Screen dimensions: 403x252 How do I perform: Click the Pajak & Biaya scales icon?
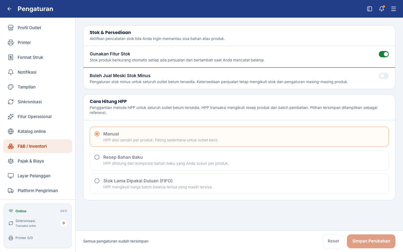tap(11, 161)
